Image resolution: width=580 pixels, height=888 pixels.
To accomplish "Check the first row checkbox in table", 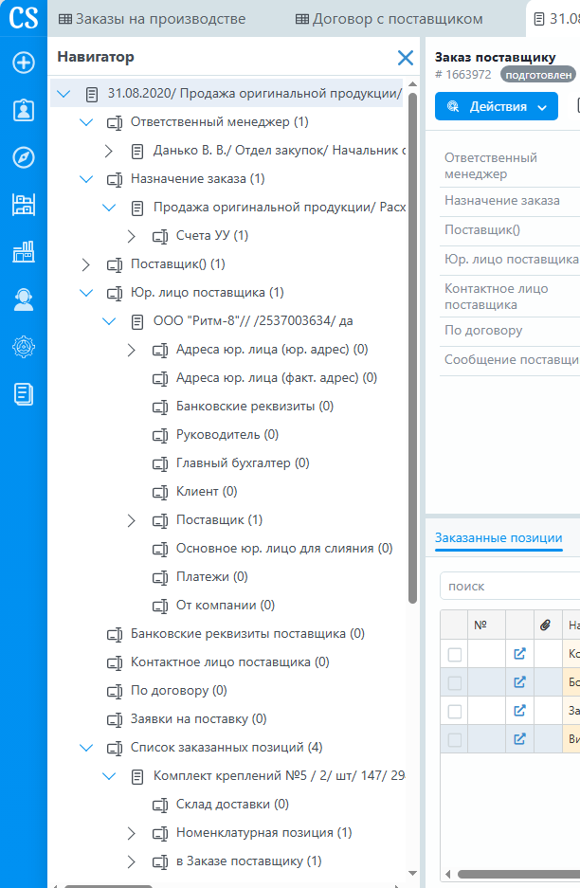I will [455, 655].
